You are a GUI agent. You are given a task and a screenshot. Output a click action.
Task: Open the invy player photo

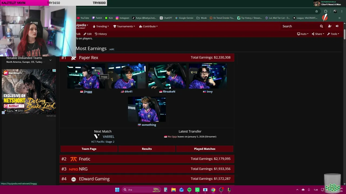pyautogui.click(x=208, y=76)
